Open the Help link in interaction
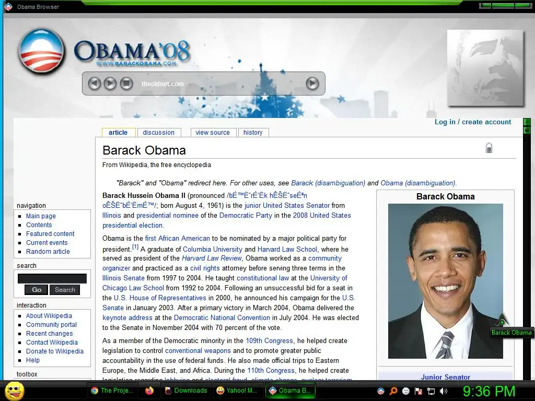Viewport: 535px width, 401px height. (33, 360)
